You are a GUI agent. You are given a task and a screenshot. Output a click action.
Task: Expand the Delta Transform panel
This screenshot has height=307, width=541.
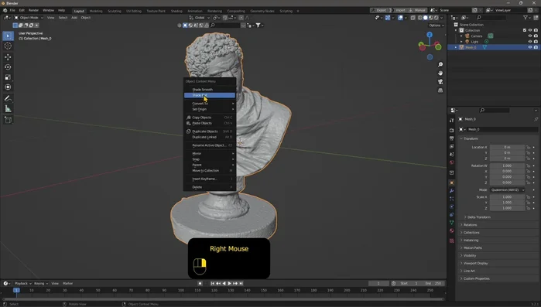tap(478, 217)
